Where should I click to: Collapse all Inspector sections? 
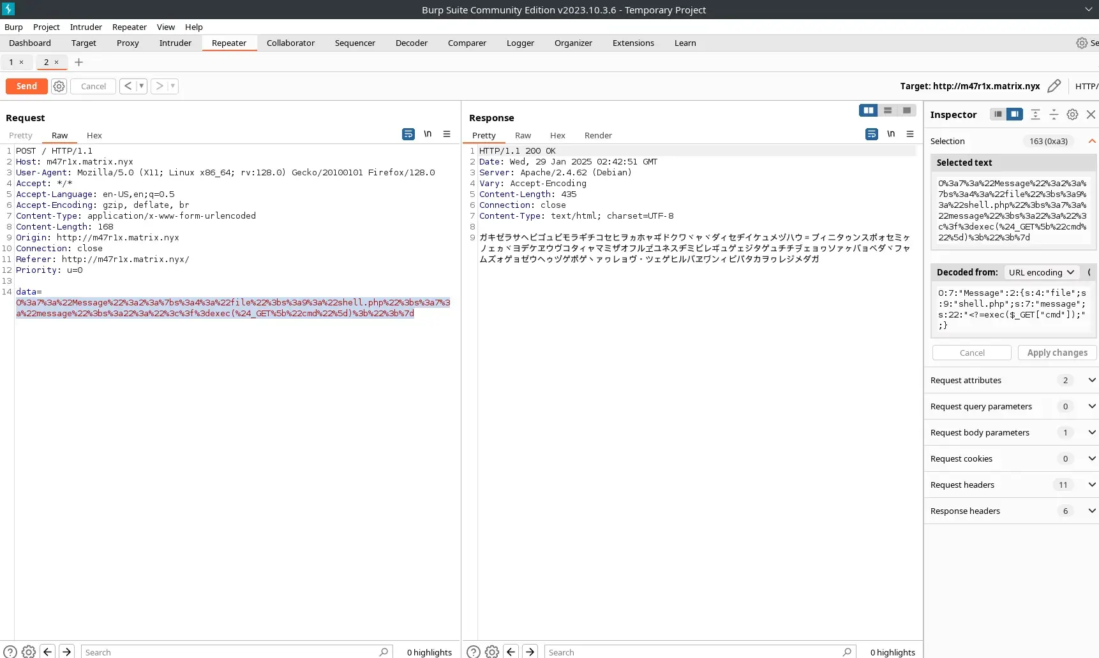[x=1054, y=114]
